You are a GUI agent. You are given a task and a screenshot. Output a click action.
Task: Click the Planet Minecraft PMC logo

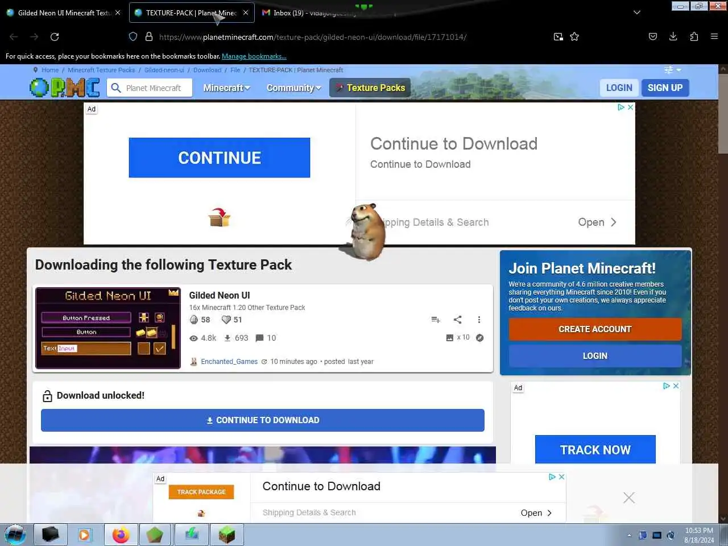(65, 88)
